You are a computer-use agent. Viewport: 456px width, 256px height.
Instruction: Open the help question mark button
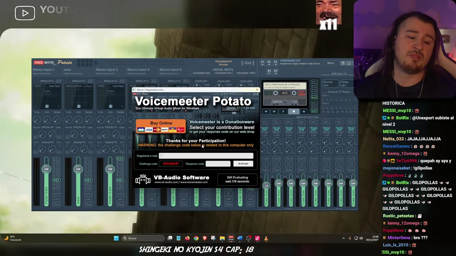click(x=343, y=63)
